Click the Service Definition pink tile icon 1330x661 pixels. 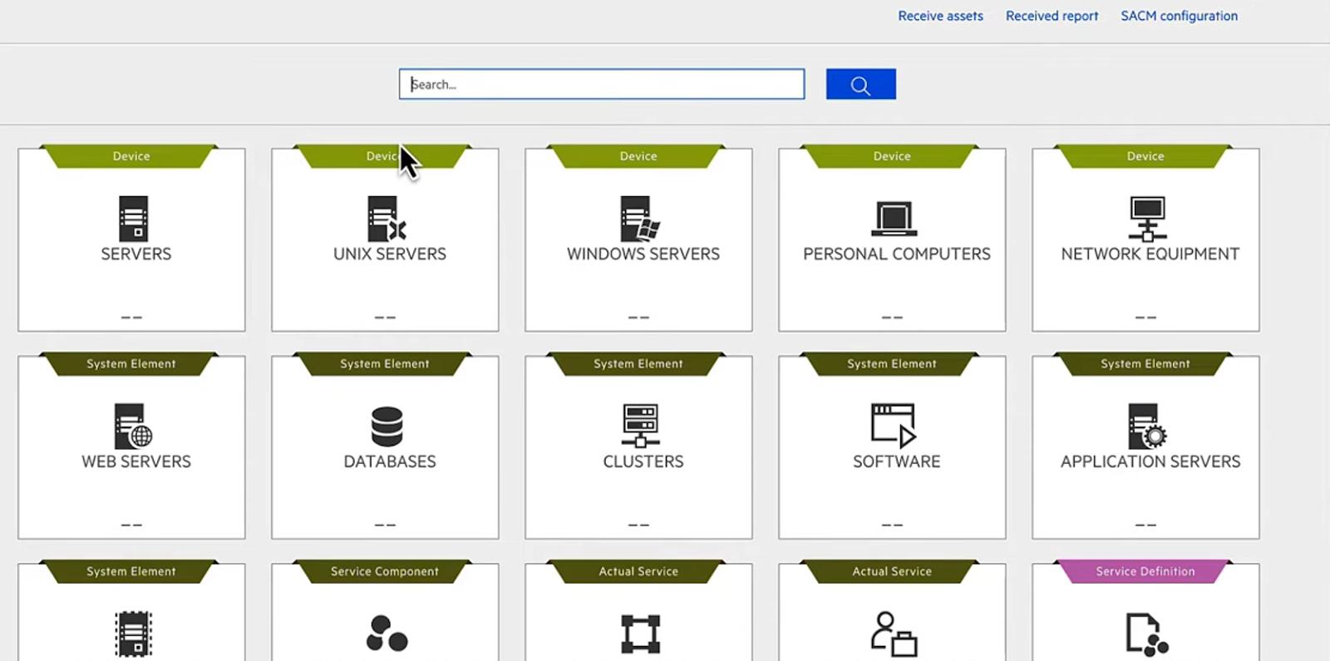pos(1146,634)
